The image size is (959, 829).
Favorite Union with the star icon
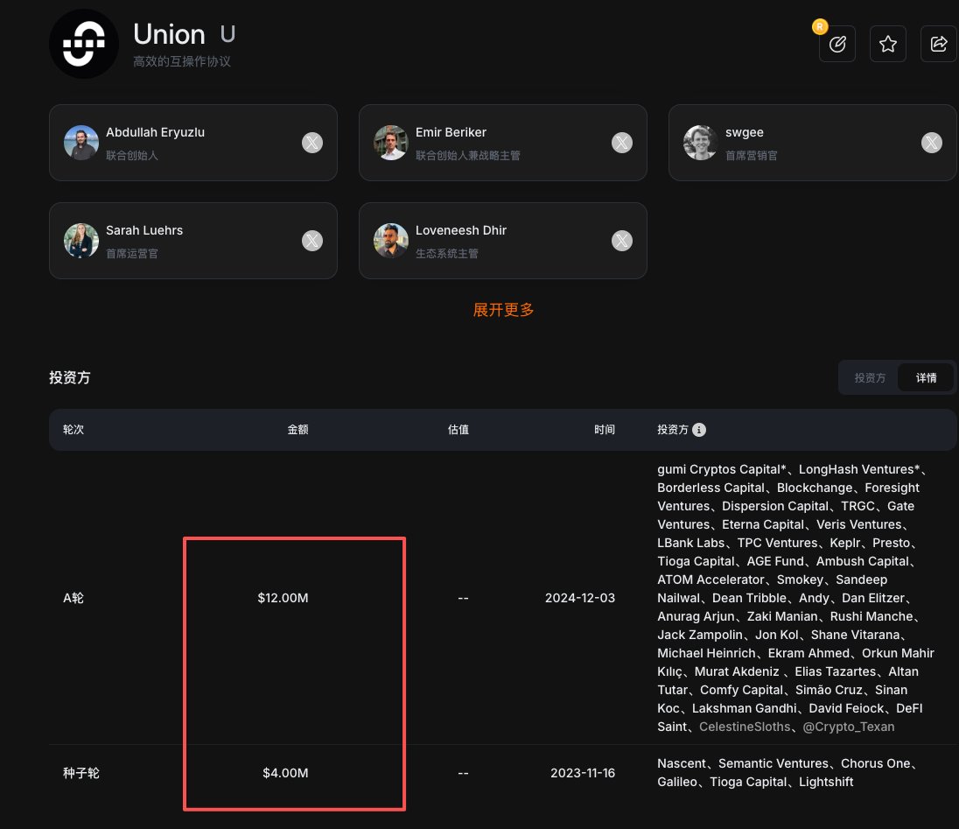[888, 44]
